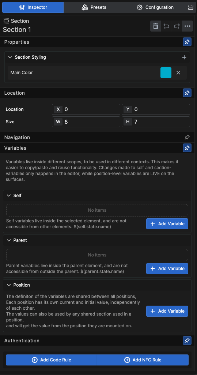Viewport: 197px width, 375px height.
Task: Toggle the pin on Variables panel
Action: [x=187, y=148]
